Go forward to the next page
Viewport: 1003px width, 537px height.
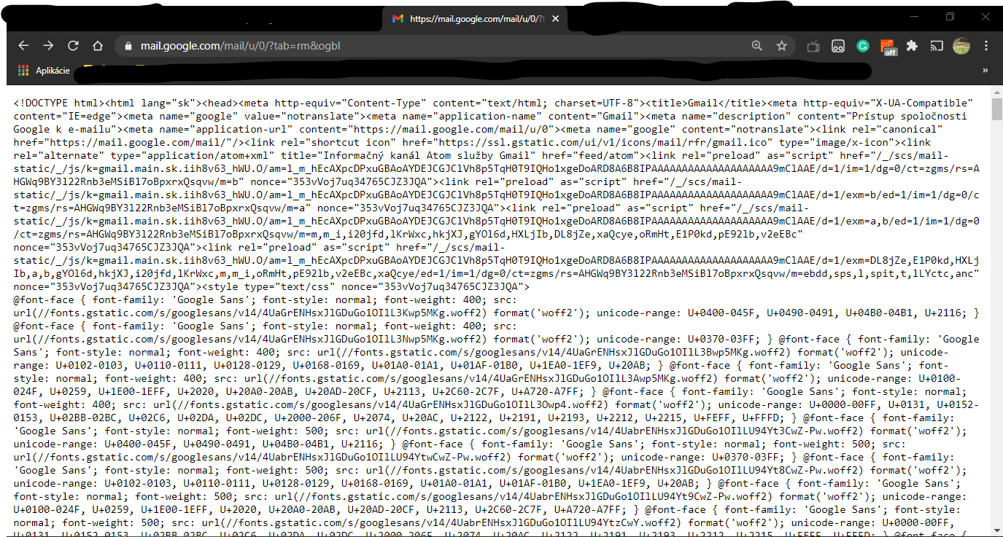(x=48, y=46)
